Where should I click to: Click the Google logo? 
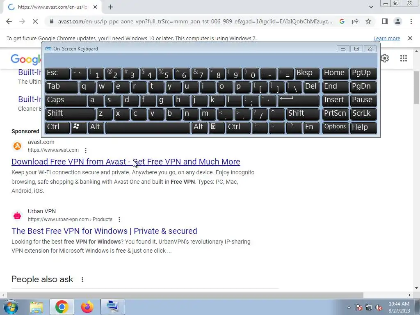click(26, 59)
